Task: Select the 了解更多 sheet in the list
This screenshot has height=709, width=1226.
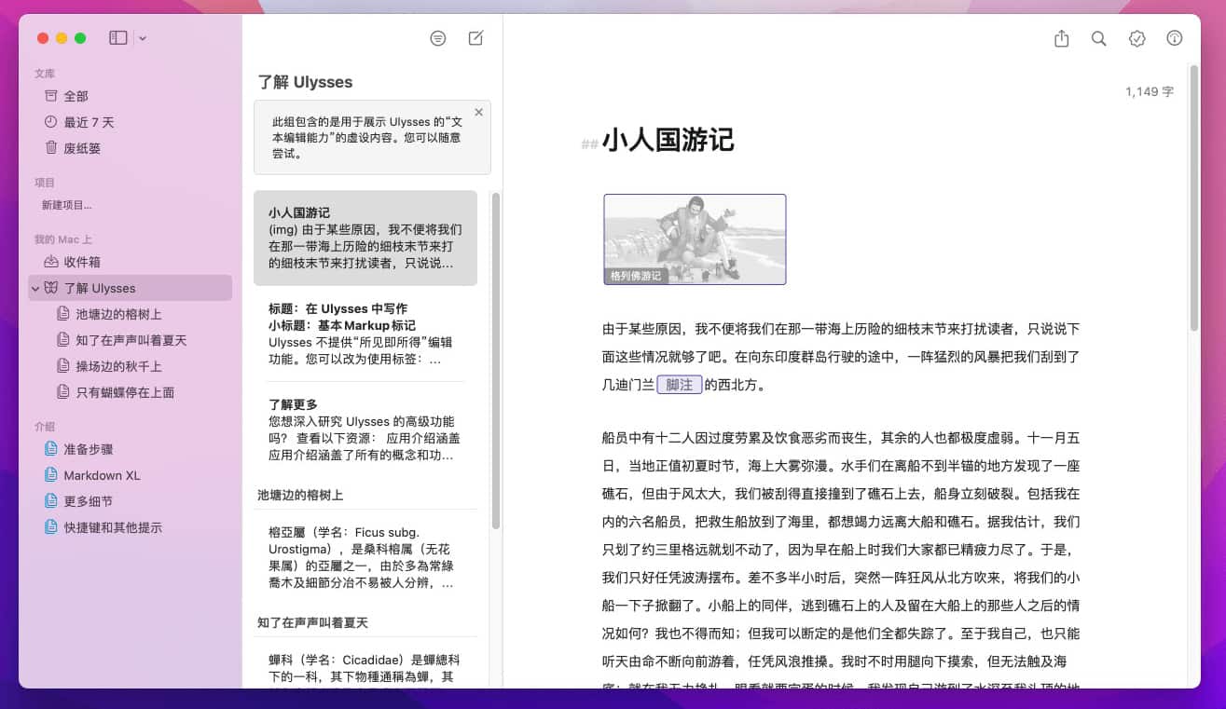Action: coord(365,429)
